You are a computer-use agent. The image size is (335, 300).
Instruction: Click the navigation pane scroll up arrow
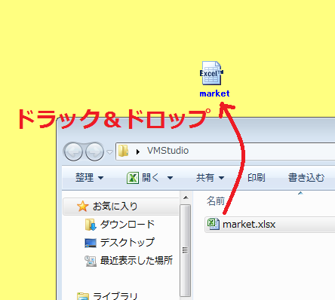186,197
